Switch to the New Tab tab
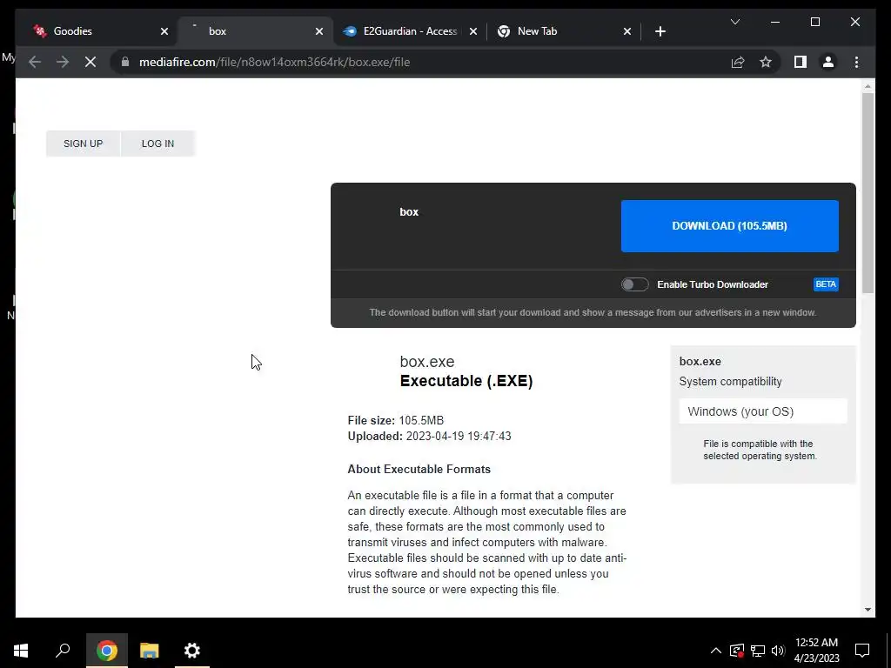891x668 pixels. pyautogui.click(x=563, y=31)
